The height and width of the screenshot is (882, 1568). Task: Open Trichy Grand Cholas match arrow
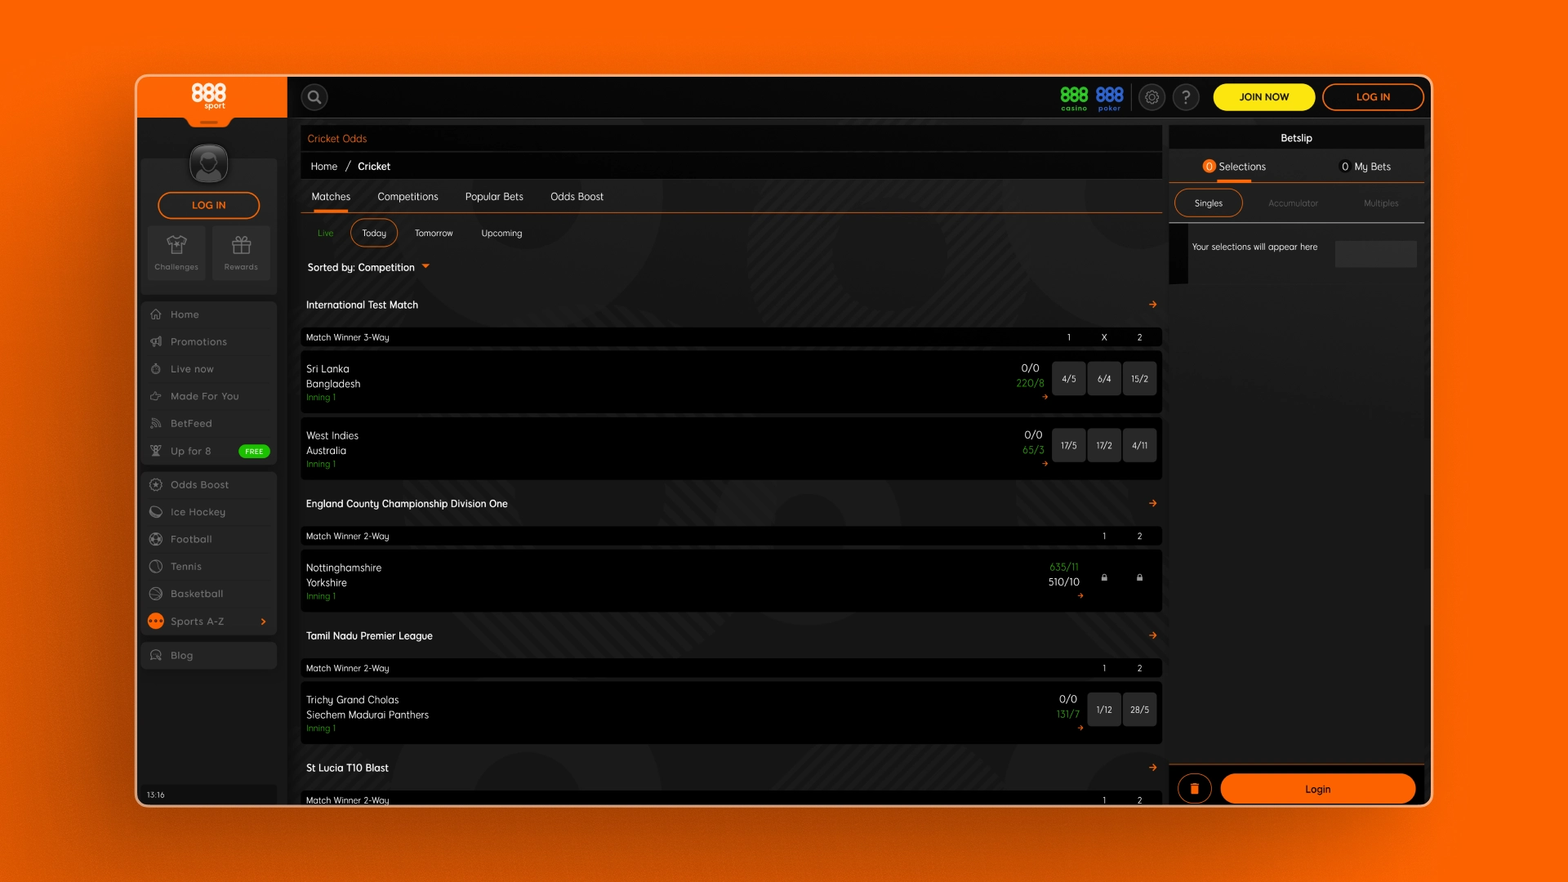coord(1080,728)
